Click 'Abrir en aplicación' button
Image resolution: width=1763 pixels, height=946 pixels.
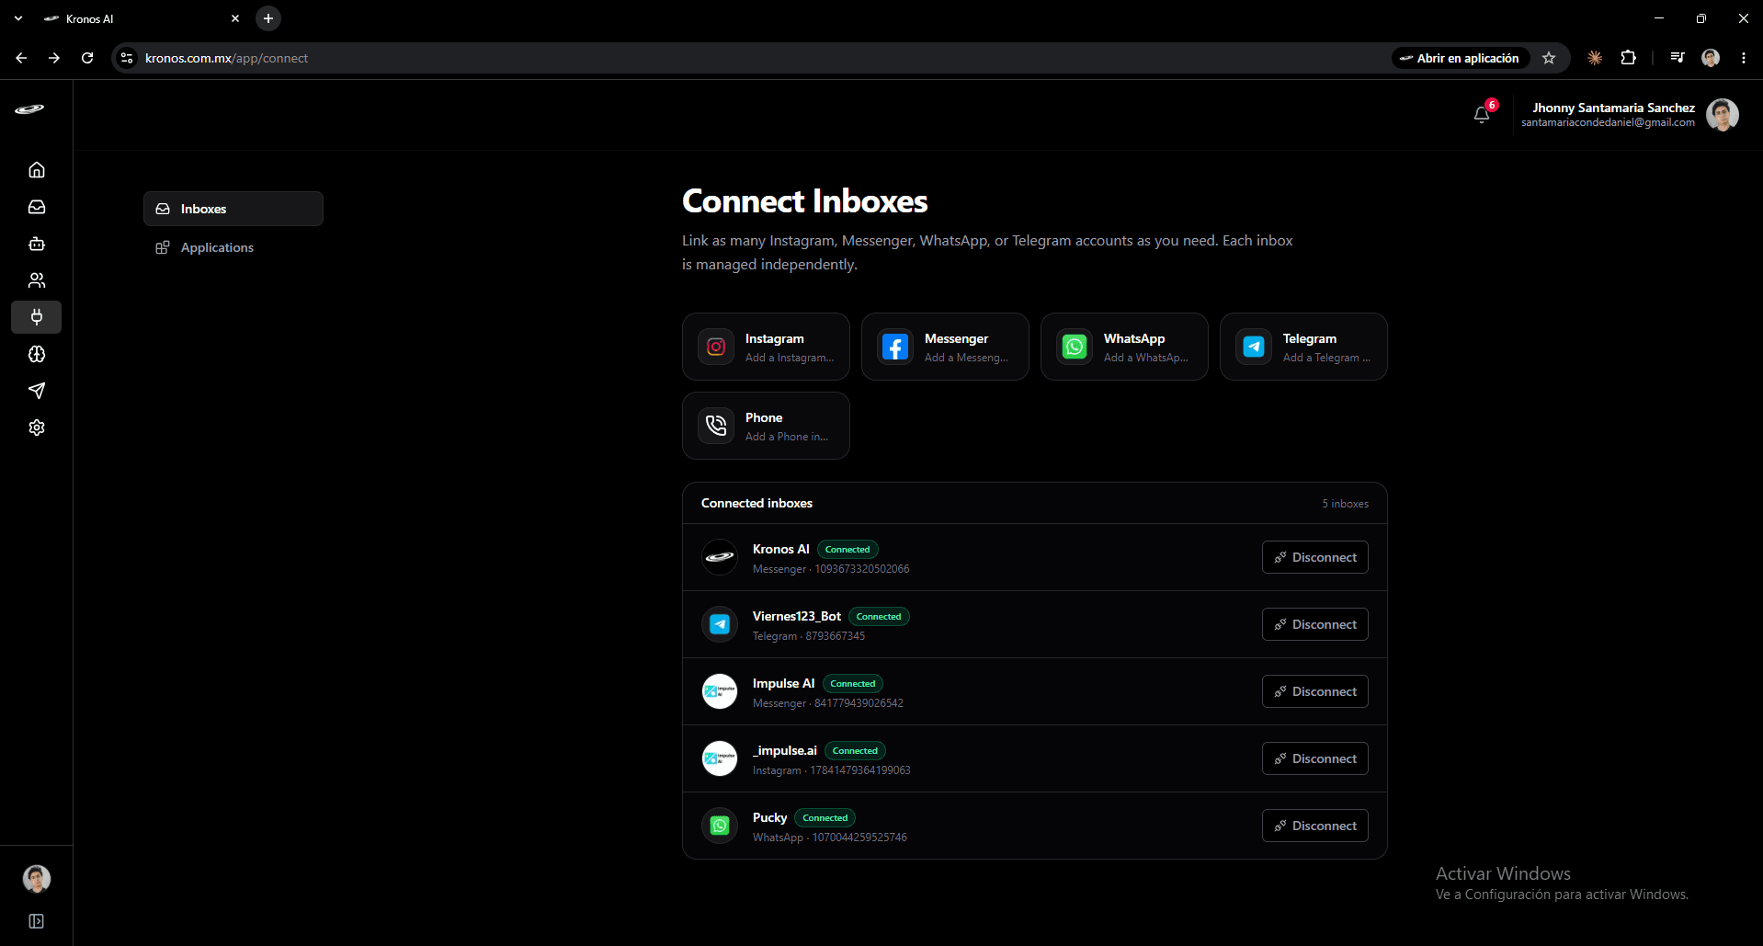(x=1460, y=58)
